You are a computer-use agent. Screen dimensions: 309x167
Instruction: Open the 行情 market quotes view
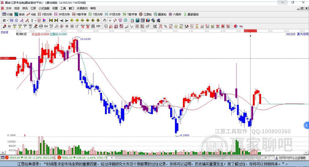8,14
